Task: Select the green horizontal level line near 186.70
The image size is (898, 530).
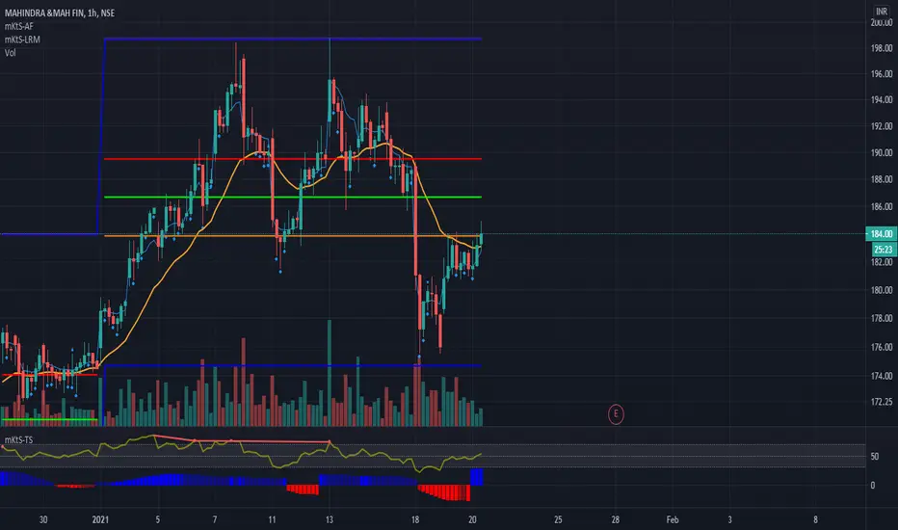Action: (293, 198)
